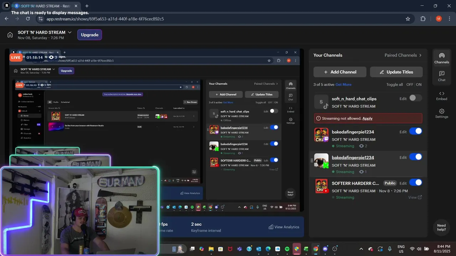Click the underlined Kick bakedafingerpie1234 name
The height and width of the screenshot is (256, 456).
point(353,158)
